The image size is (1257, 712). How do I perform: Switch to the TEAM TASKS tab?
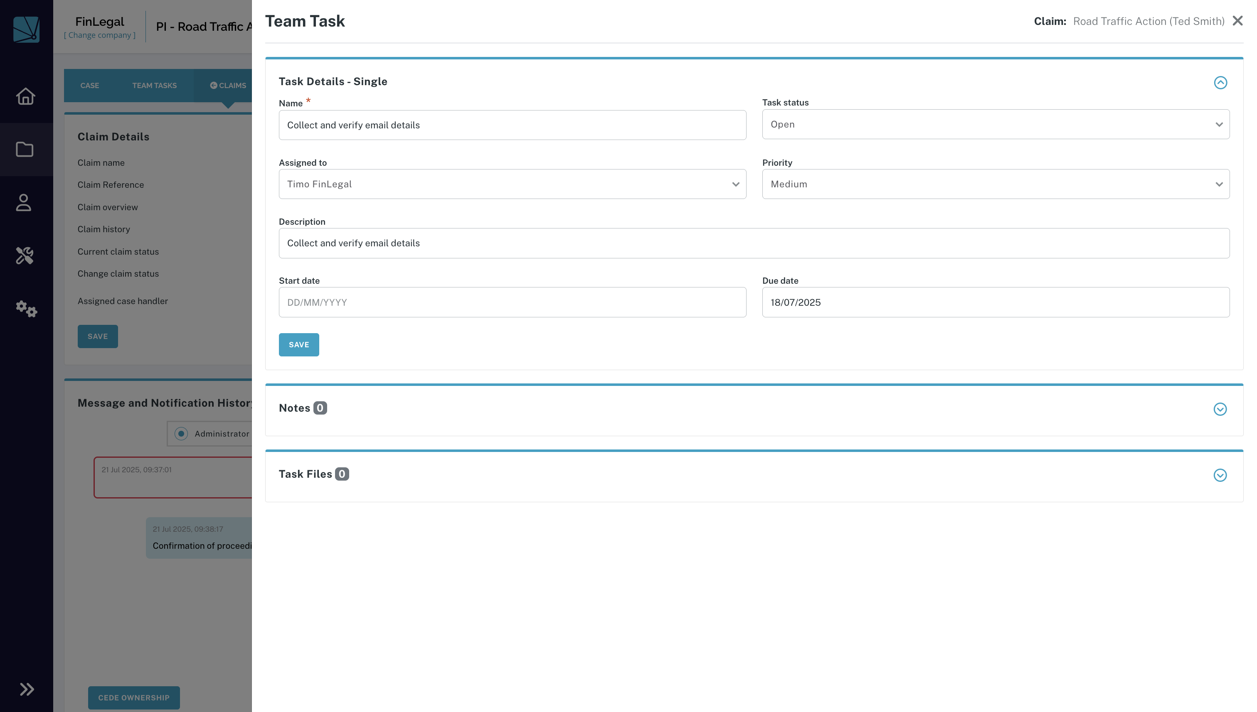pos(154,85)
